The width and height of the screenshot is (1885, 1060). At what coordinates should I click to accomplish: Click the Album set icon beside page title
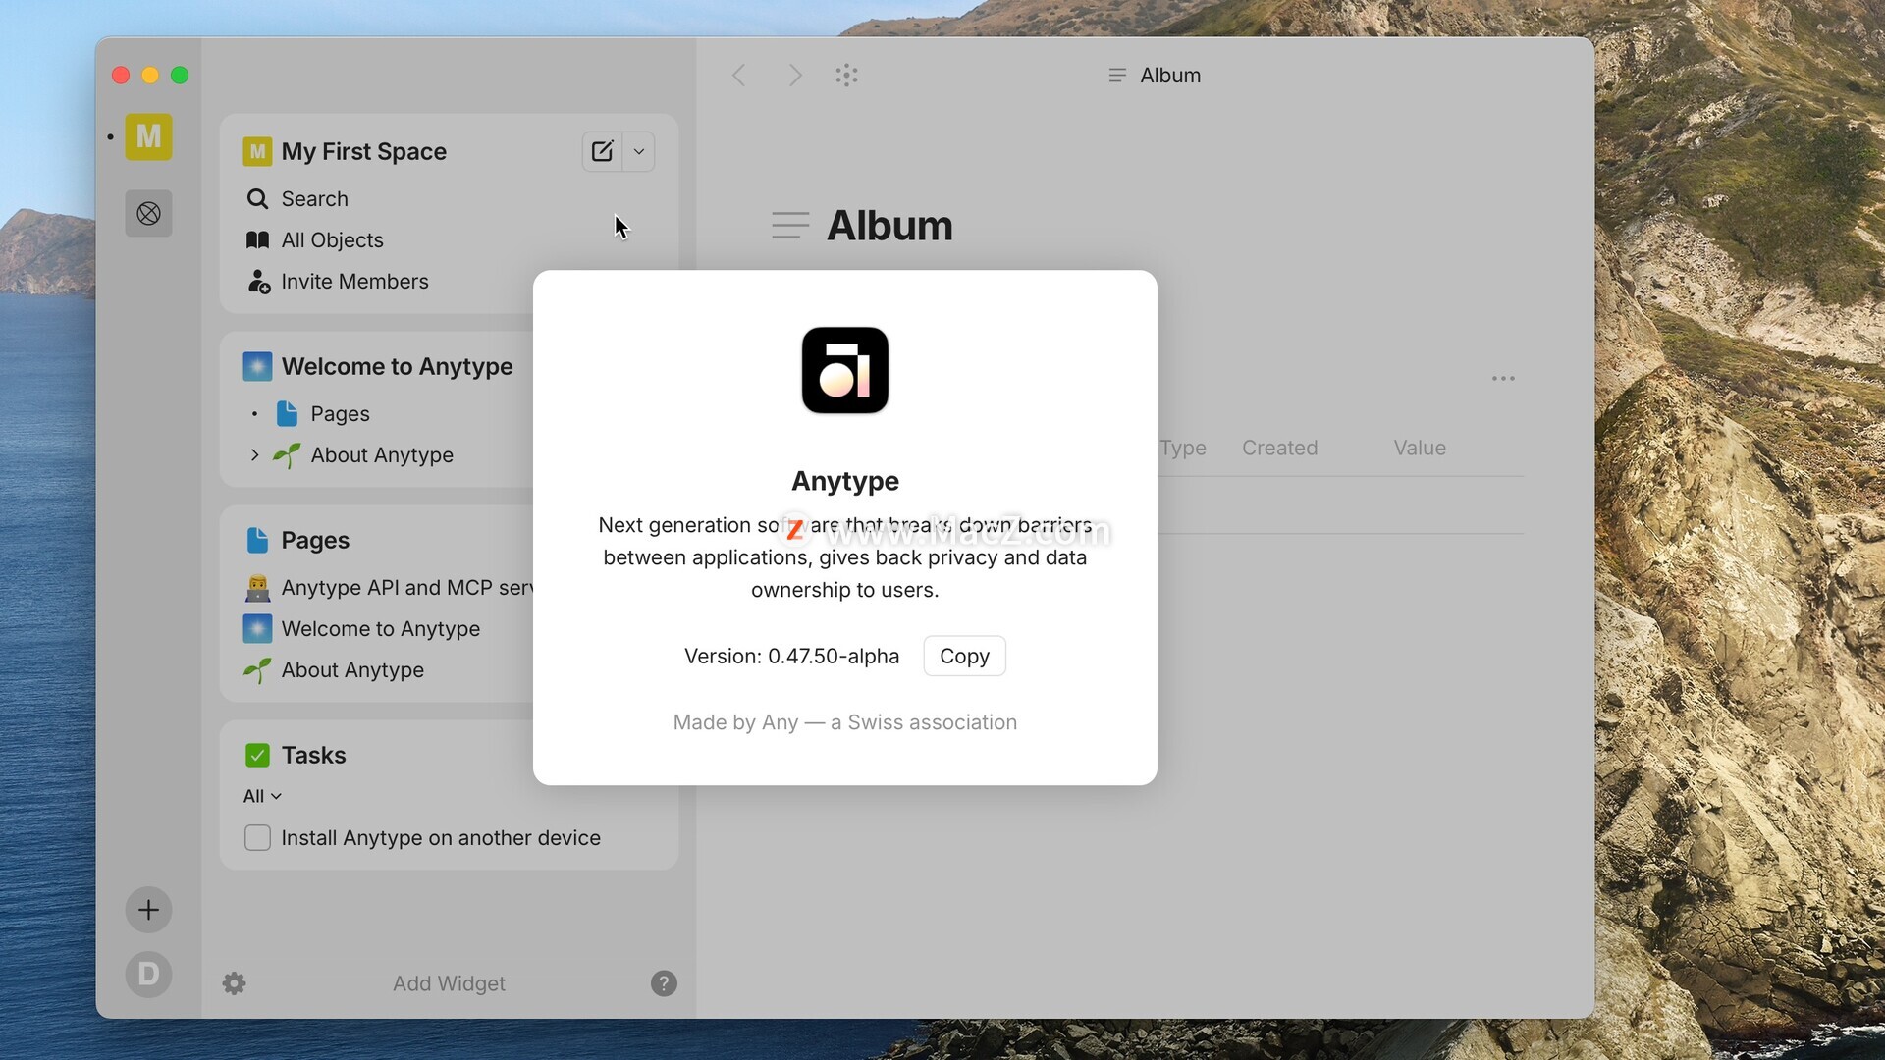pos(790,226)
